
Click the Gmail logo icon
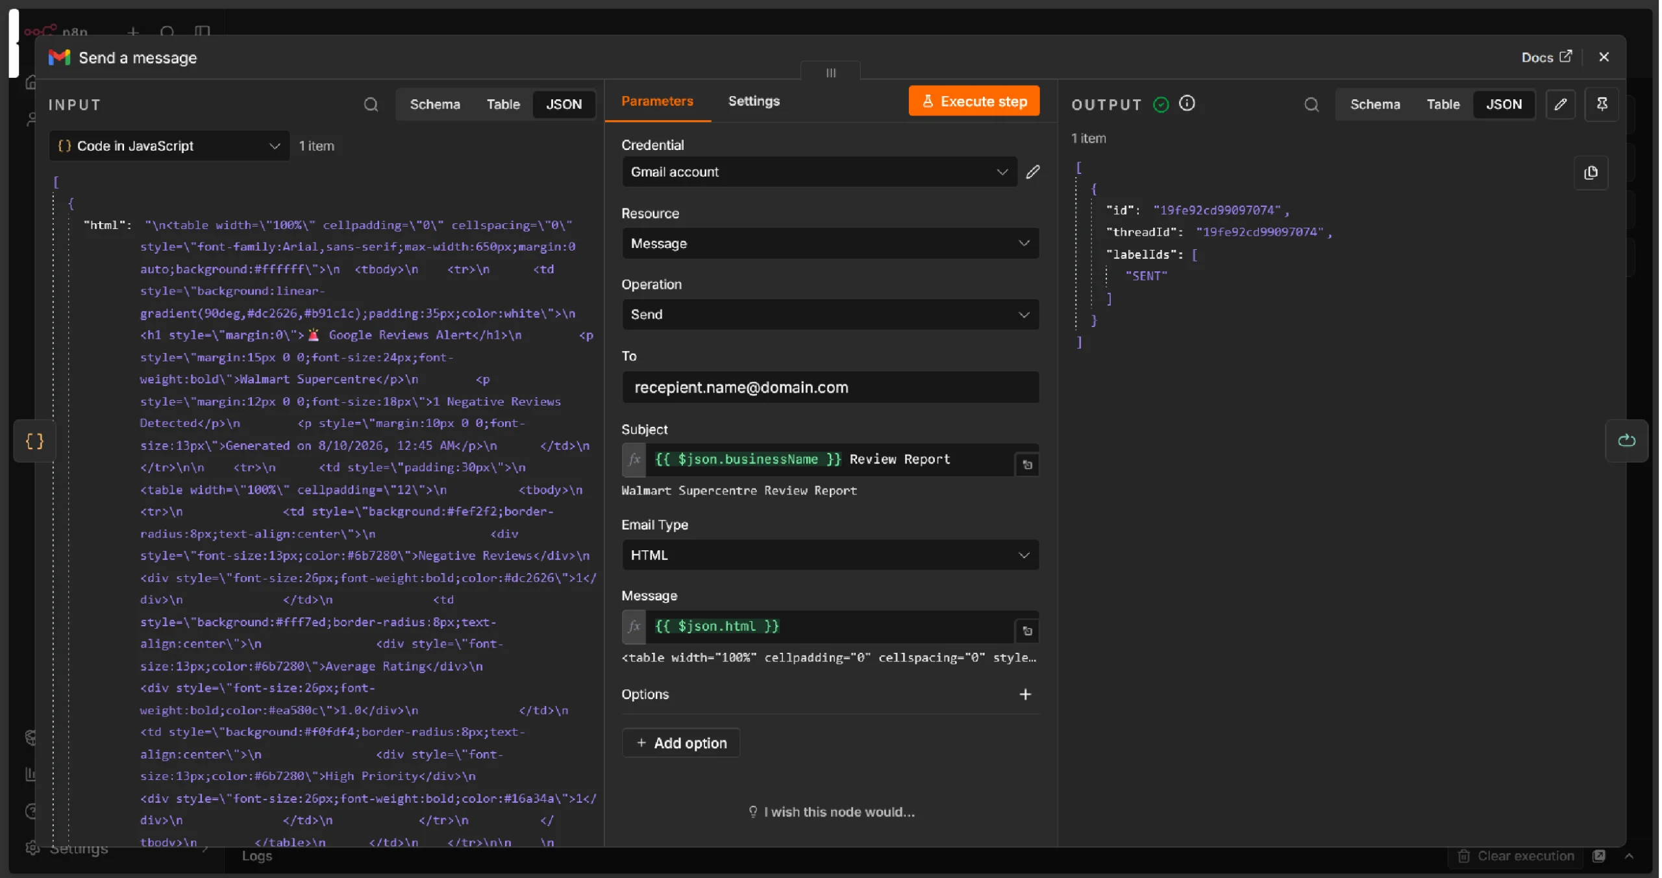[x=59, y=57]
